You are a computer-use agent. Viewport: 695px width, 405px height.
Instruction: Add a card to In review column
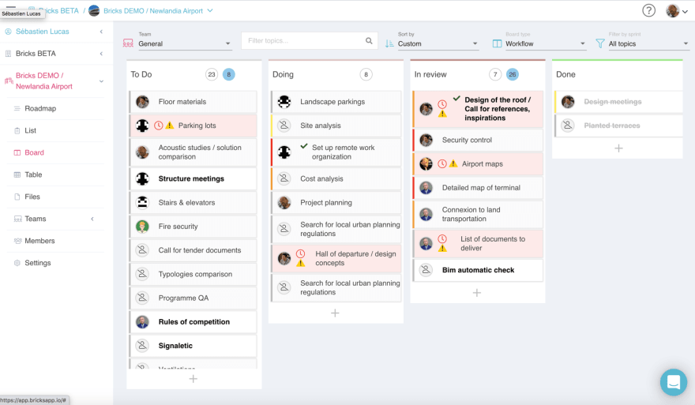point(477,293)
